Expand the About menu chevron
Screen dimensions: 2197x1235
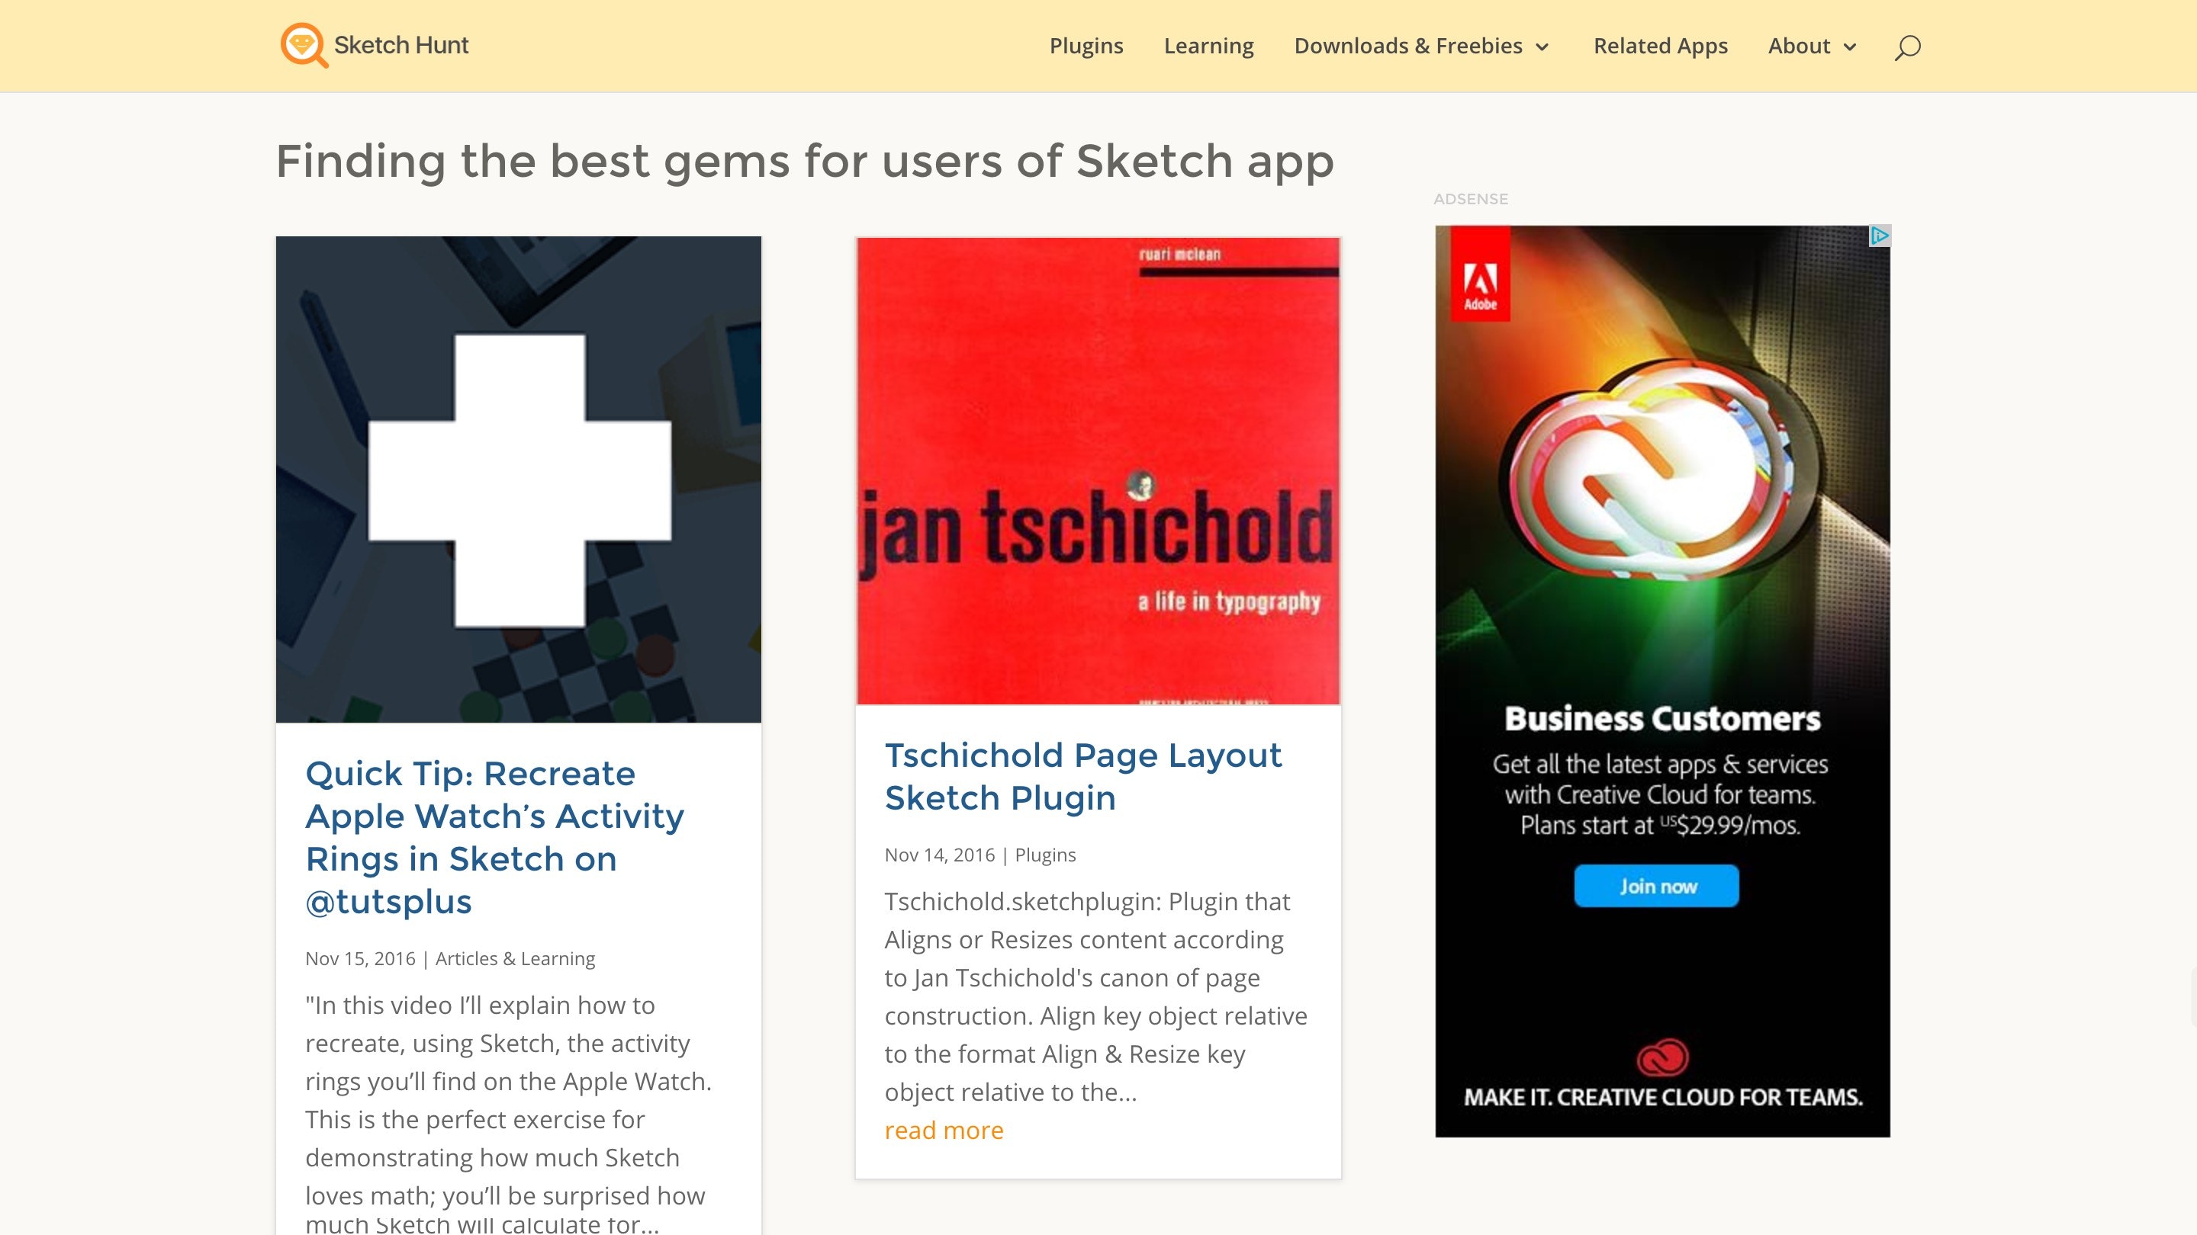[1850, 48]
